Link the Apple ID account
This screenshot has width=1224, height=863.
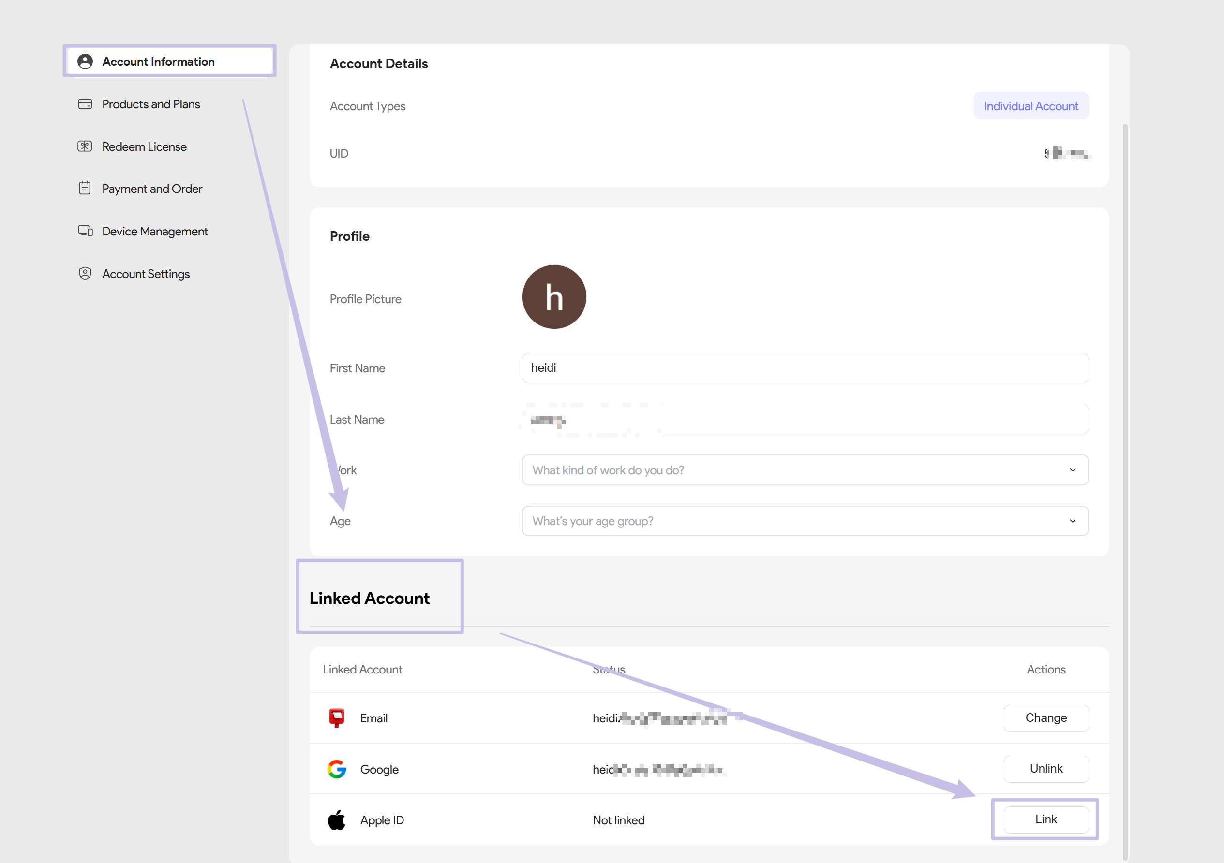[x=1045, y=819]
